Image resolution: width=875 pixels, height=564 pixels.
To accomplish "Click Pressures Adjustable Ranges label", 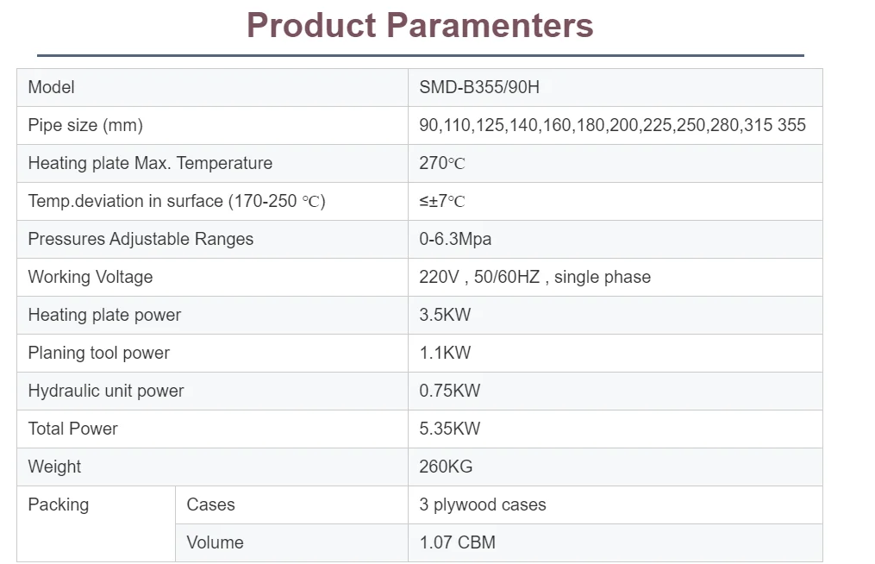I will tap(141, 239).
